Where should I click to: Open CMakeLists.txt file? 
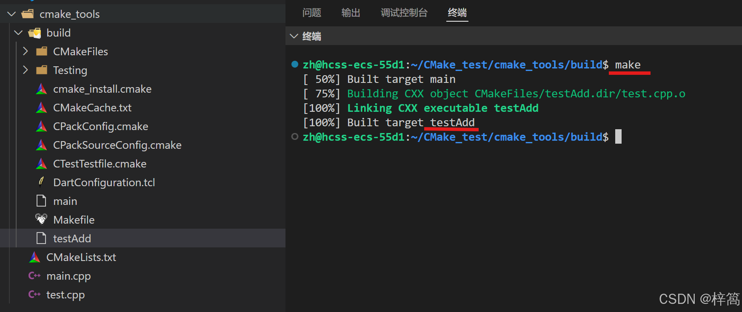pyautogui.click(x=81, y=257)
